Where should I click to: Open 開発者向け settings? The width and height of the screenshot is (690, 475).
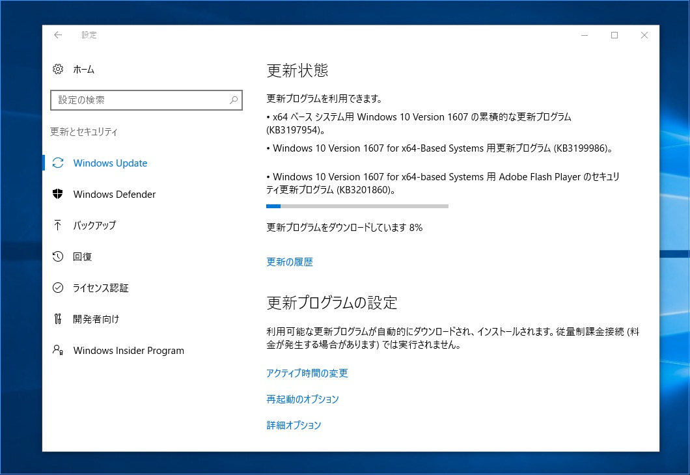[96, 319]
